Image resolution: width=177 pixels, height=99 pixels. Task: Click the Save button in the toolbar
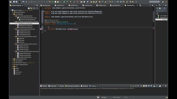point(14,2)
